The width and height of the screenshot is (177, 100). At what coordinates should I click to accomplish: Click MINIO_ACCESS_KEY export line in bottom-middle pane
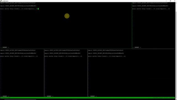[x=62, y=50]
